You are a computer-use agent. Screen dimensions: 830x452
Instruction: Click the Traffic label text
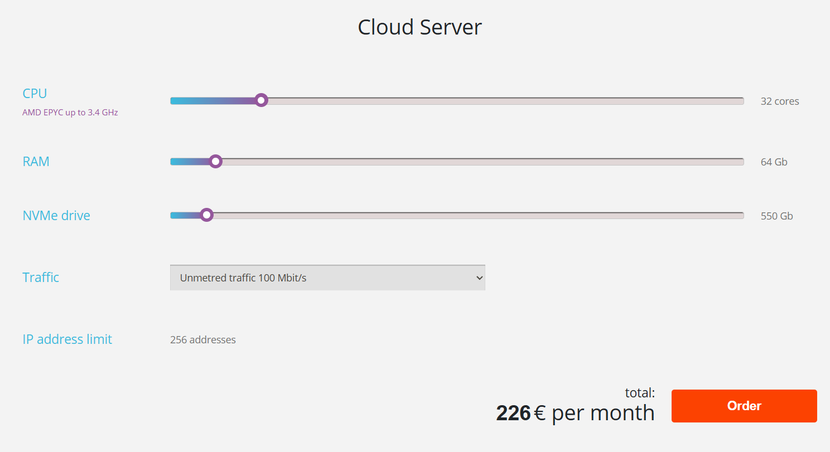pyautogui.click(x=41, y=277)
